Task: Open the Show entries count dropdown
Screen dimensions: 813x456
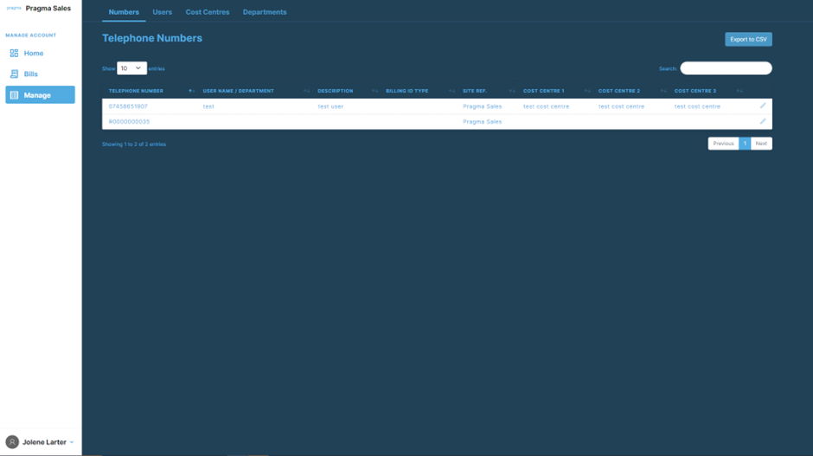Action: tap(131, 68)
